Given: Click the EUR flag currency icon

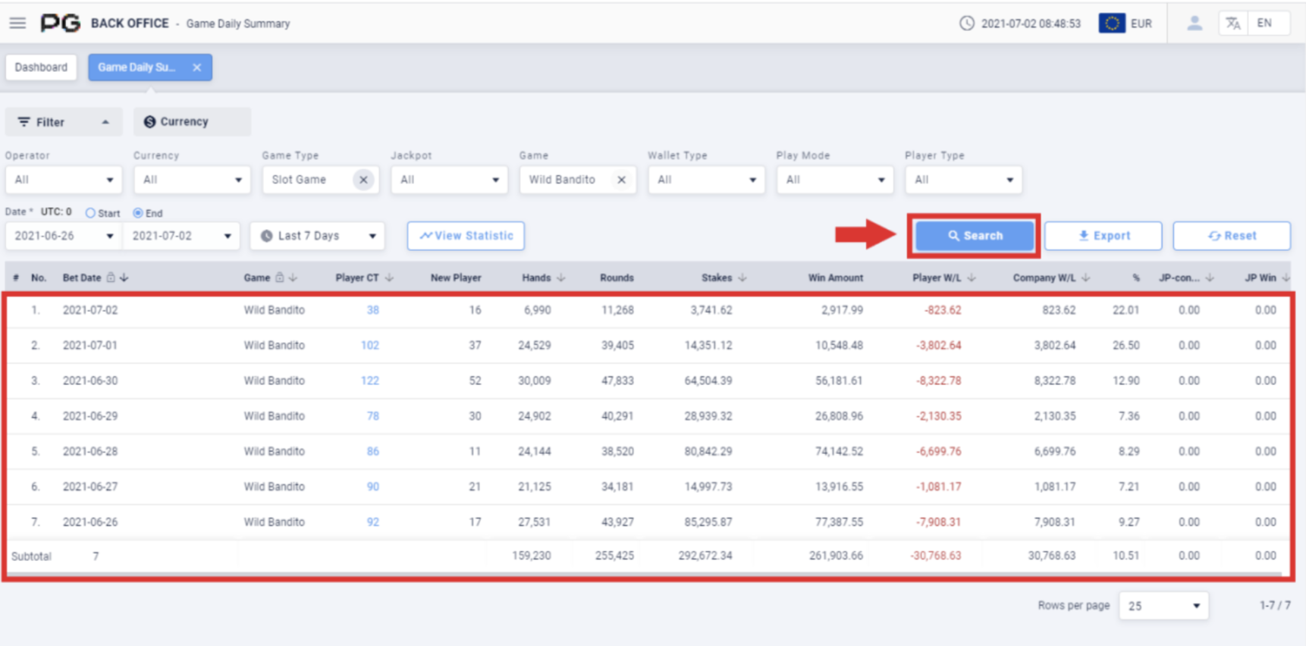Looking at the screenshot, I should [x=1112, y=24].
